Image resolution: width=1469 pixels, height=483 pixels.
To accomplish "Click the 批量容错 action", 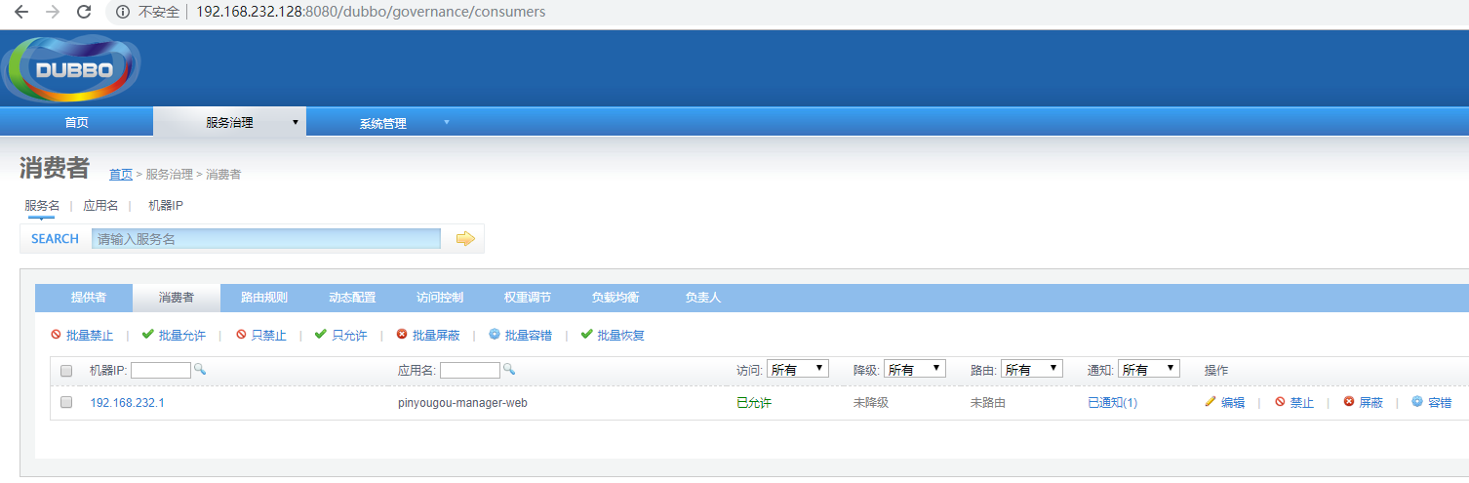I will (521, 335).
